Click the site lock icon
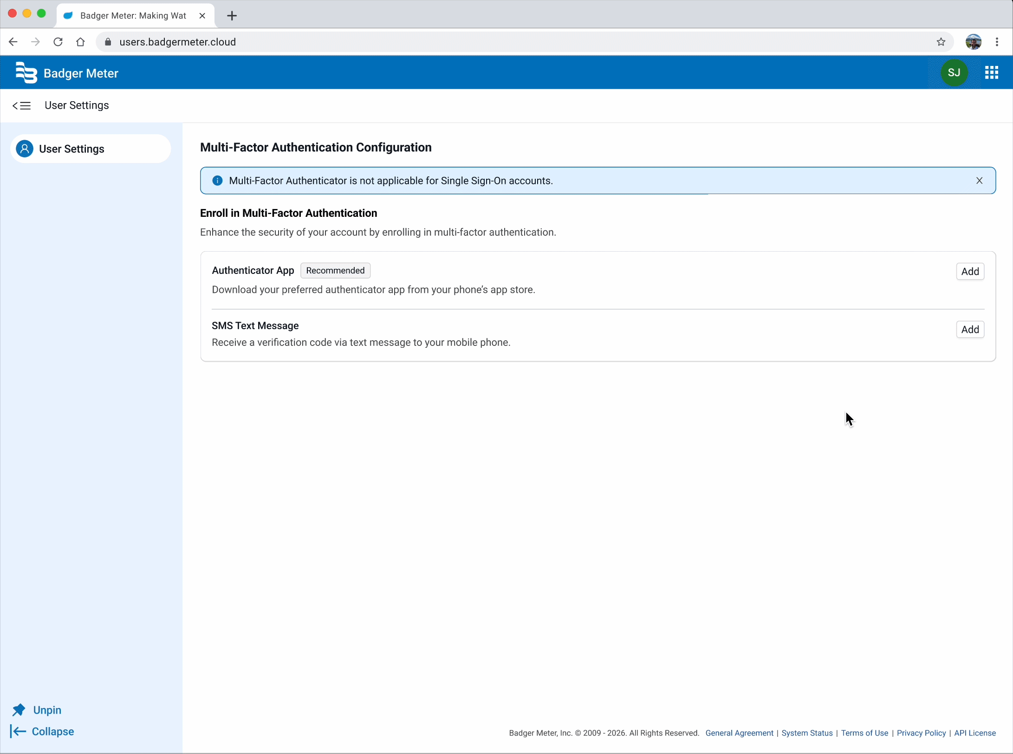Screen dimensions: 1013x754 (108, 42)
